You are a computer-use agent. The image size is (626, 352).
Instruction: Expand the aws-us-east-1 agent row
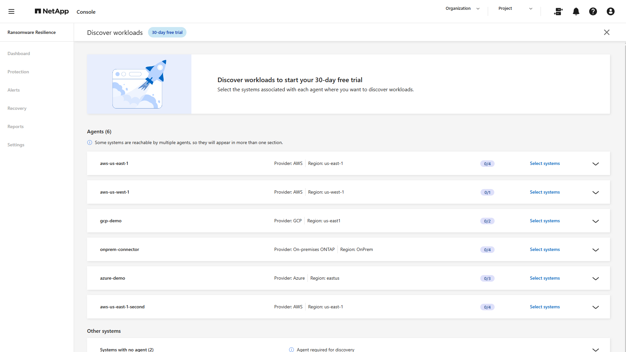click(596, 164)
